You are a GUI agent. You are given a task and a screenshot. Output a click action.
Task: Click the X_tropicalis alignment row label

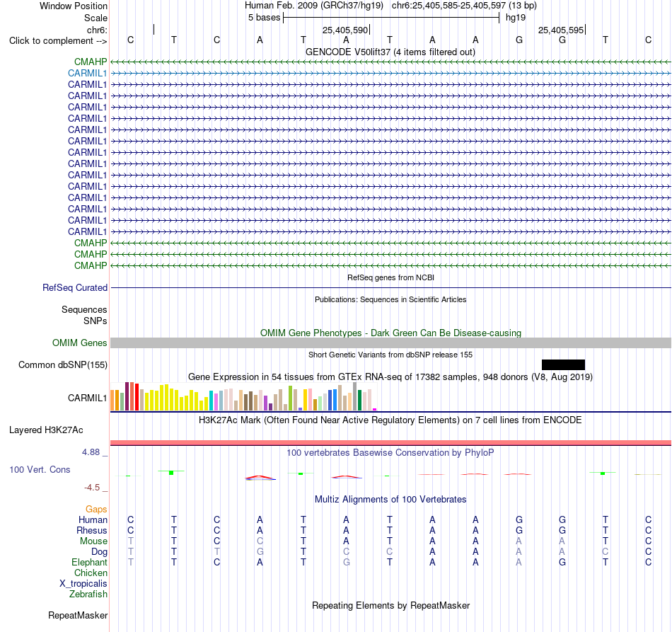tap(83, 584)
